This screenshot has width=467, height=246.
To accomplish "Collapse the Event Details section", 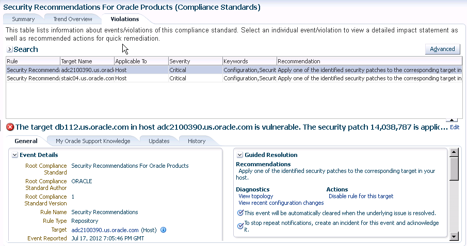I will 14,155.
